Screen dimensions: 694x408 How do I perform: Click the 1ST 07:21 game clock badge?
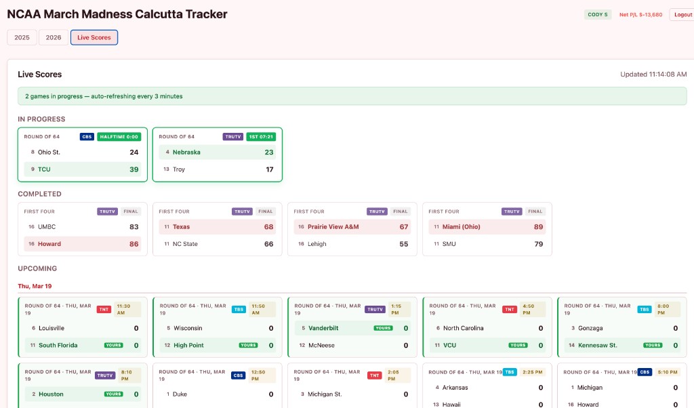pyautogui.click(x=260, y=137)
